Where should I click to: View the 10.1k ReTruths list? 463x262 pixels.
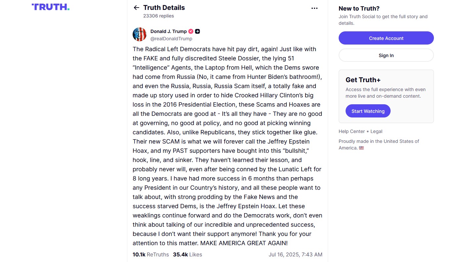click(151, 254)
